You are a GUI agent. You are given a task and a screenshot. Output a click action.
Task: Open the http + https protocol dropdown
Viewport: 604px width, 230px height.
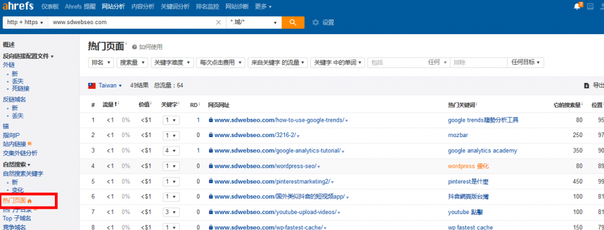click(25, 22)
